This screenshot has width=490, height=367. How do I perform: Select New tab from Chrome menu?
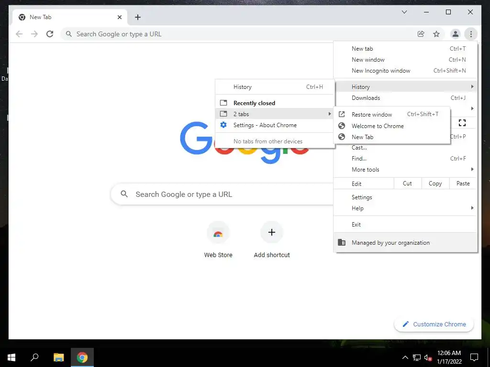tap(405, 49)
